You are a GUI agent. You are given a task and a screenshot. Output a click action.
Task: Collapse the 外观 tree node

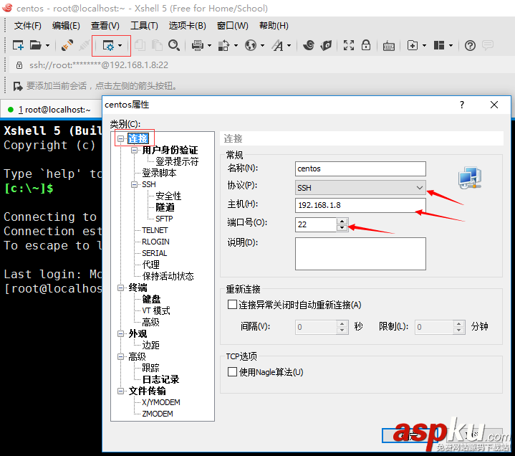[x=121, y=333]
